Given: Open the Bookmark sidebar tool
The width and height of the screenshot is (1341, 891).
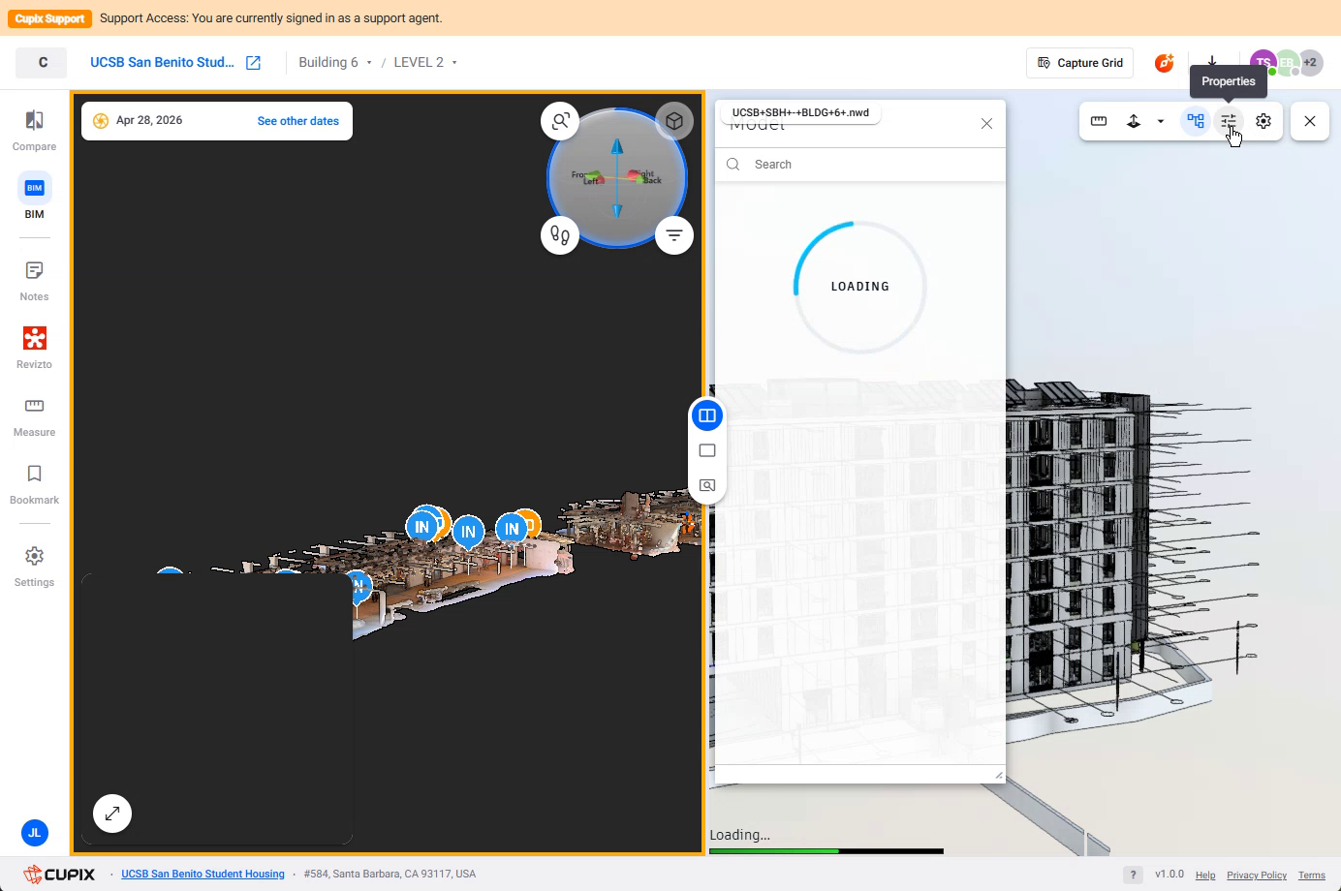Looking at the screenshot, I should coord(34,484).
